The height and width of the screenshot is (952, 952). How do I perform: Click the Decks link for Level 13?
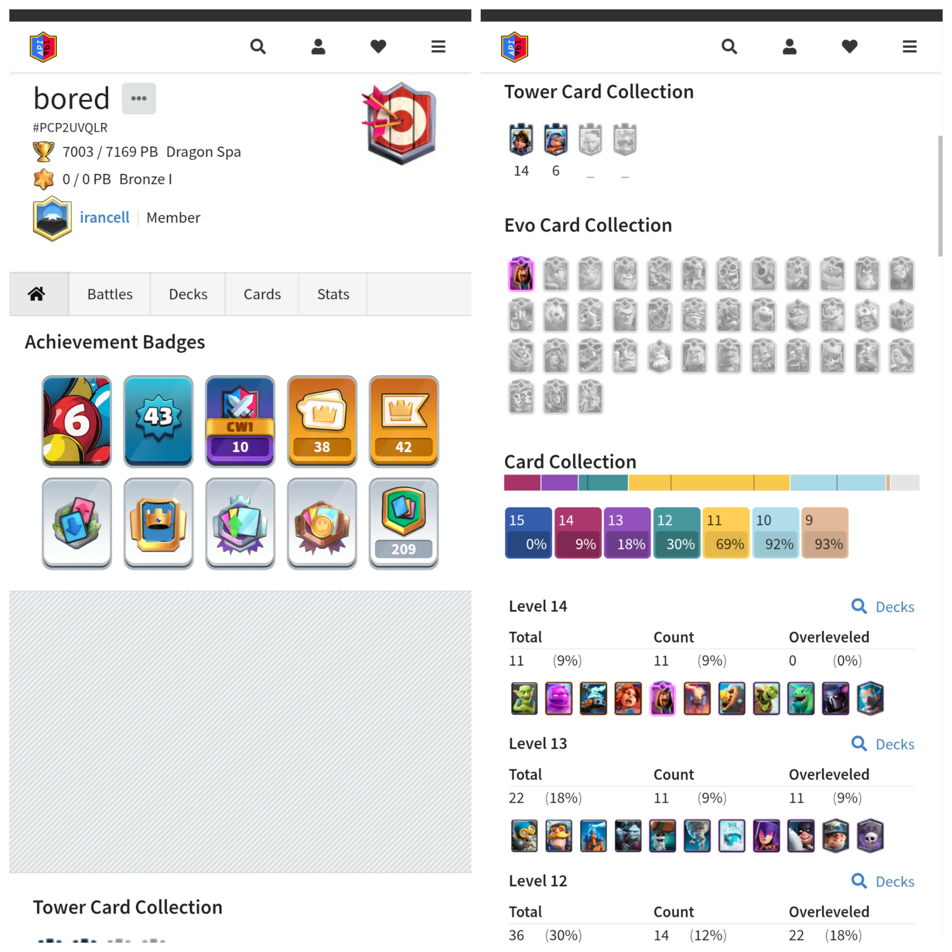tap(883, 744)
